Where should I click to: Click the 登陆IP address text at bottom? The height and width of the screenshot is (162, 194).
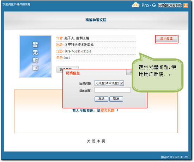175,157
